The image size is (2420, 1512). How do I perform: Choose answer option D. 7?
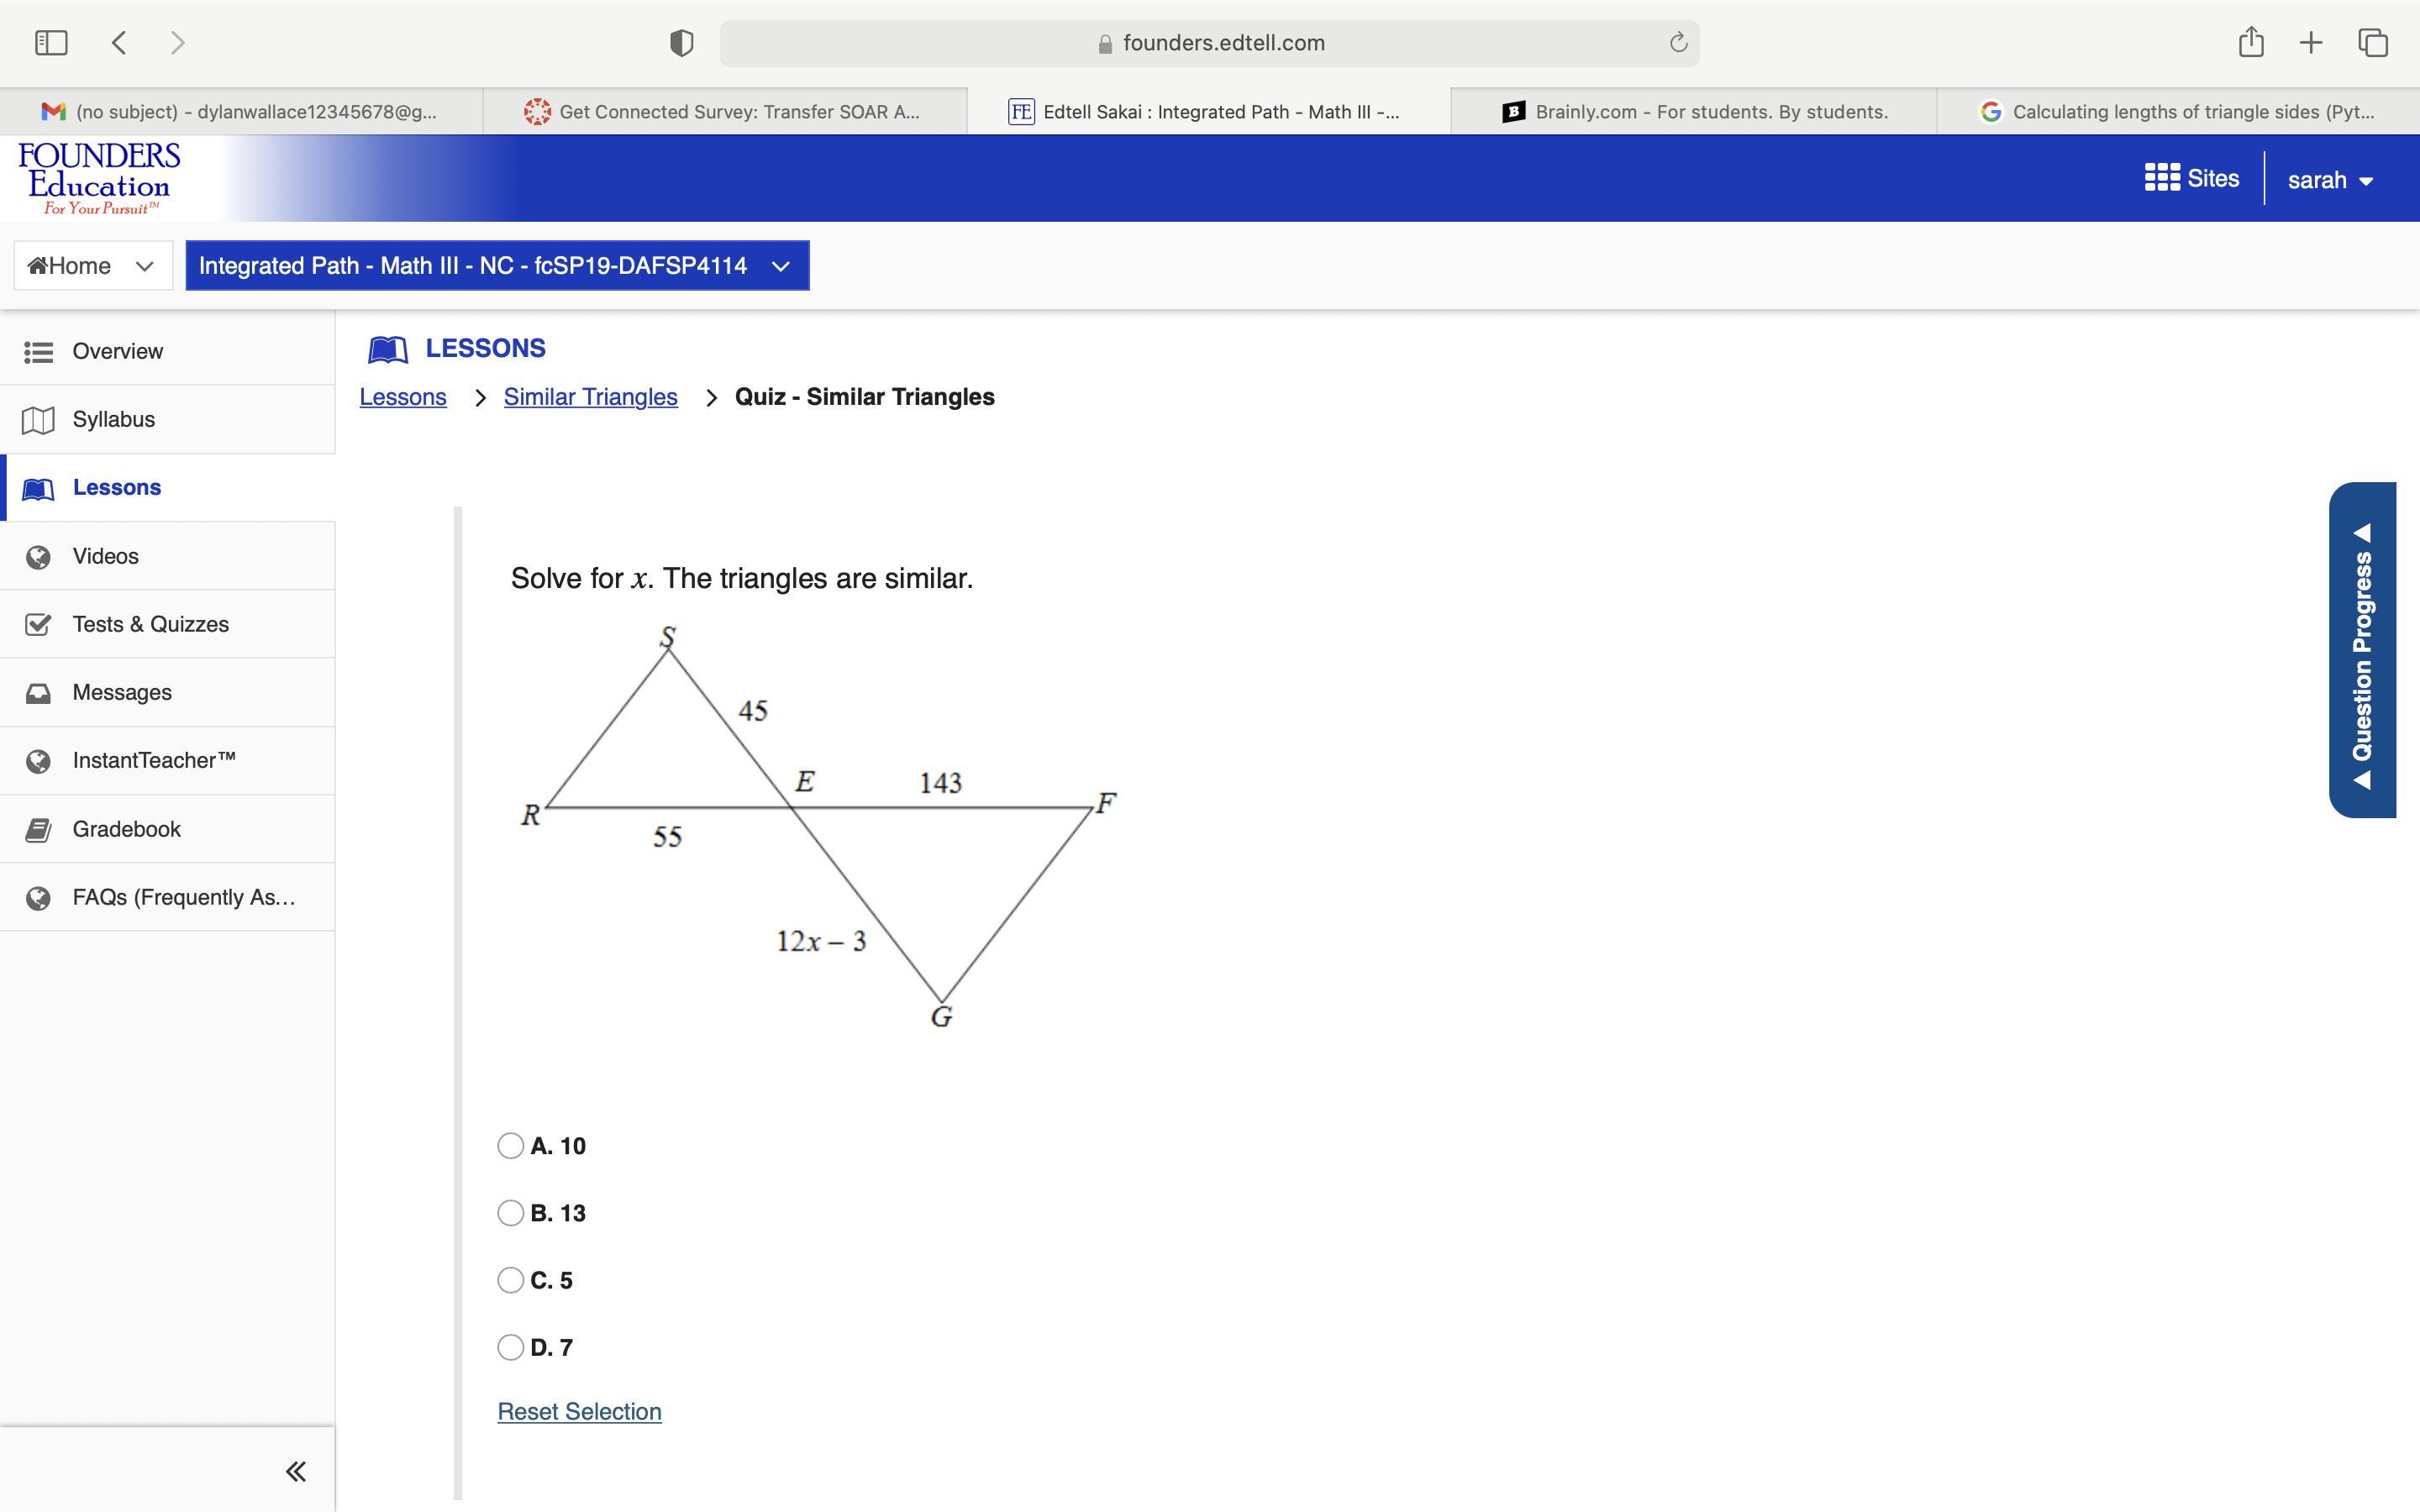(511, 1347)
